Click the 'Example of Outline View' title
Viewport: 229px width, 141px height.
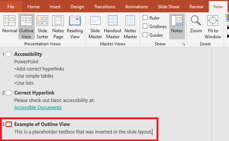pyautogui.click(x=42, y=124)
